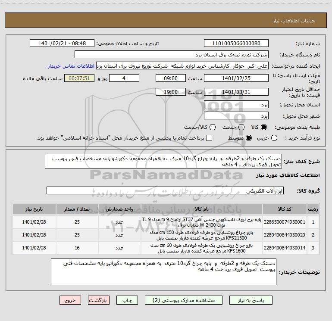Click the response deadline date 1401/02/25
Screen dimensions: 332x321
tap(236, 78)
